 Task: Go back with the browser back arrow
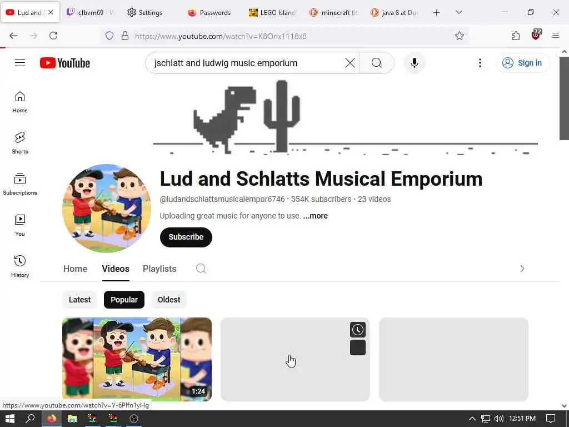click(13, 36)
